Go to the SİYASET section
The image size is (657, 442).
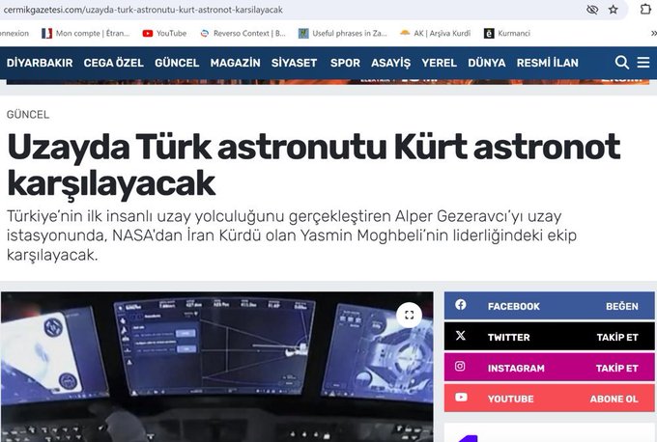coord(294,63)
